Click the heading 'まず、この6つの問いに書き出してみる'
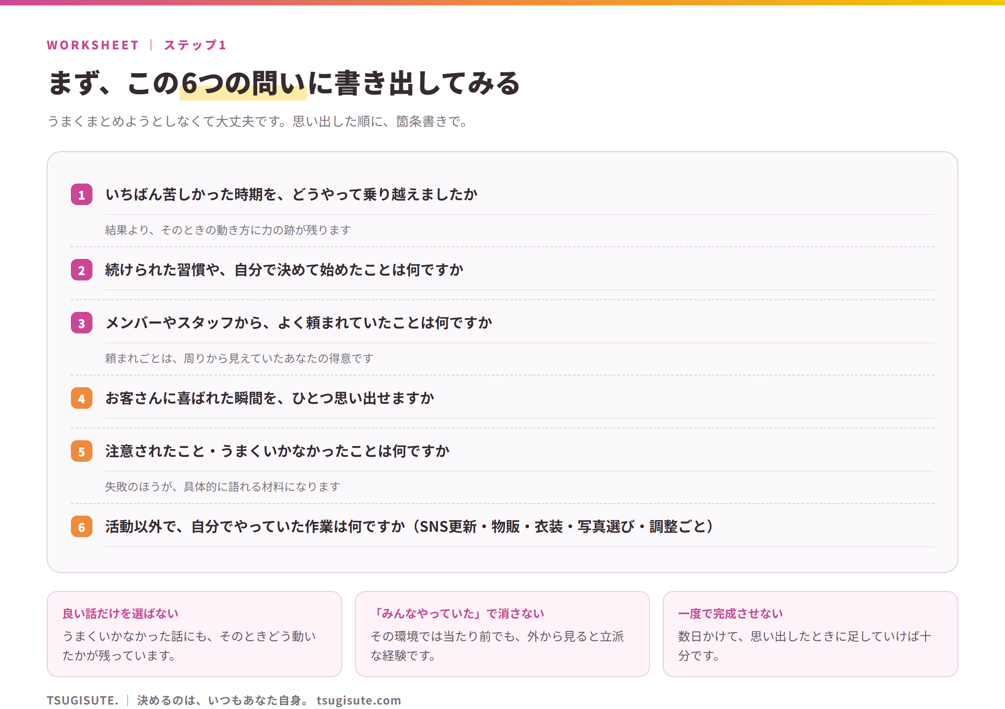 tap(284, 83)
